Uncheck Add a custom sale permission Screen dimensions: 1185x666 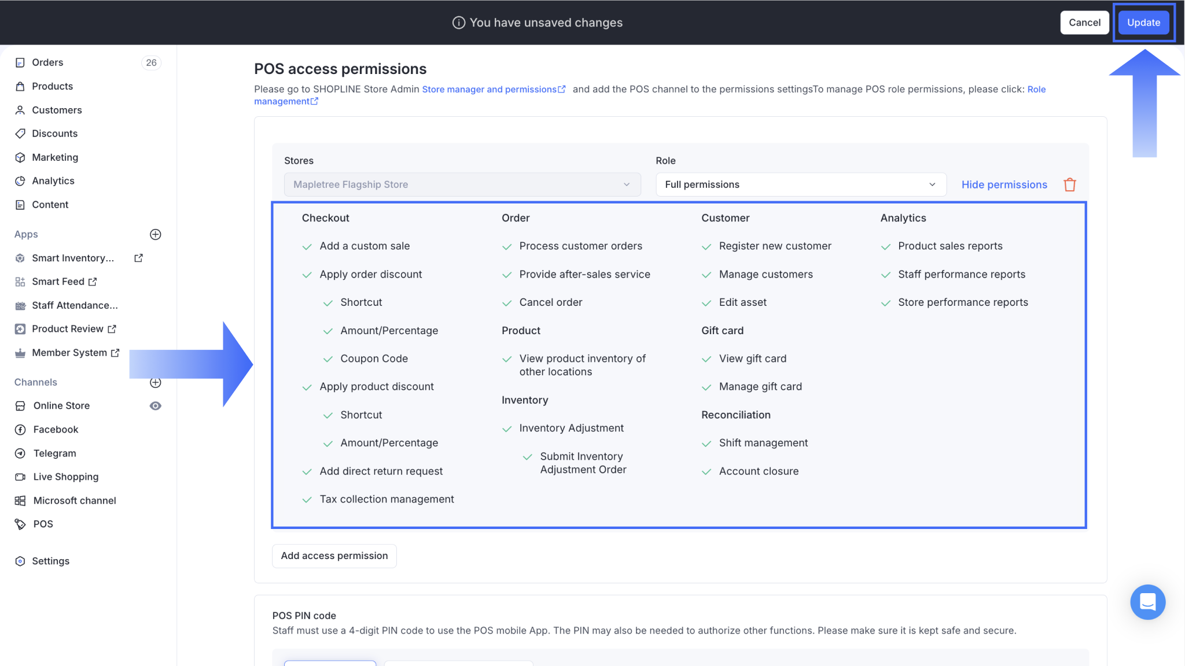(x=307, y=247)
